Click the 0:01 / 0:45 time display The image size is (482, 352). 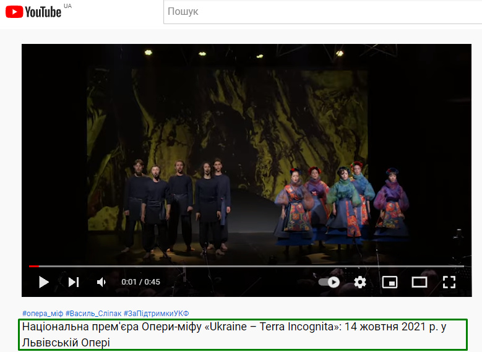coord(140,282)
